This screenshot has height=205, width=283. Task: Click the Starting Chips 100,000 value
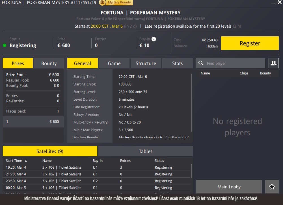(125, 84)
